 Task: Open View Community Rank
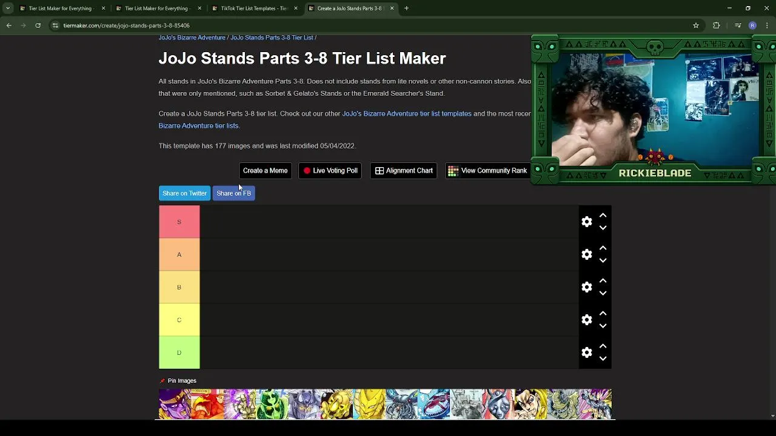[487, 171]
